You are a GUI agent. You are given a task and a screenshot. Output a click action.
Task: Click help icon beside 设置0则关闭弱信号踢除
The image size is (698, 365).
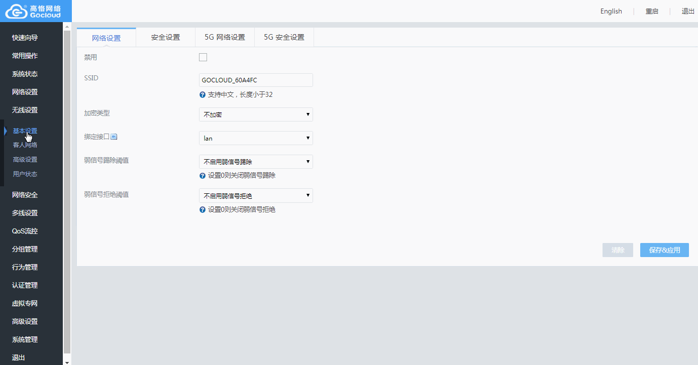click(x=203, y=176)
